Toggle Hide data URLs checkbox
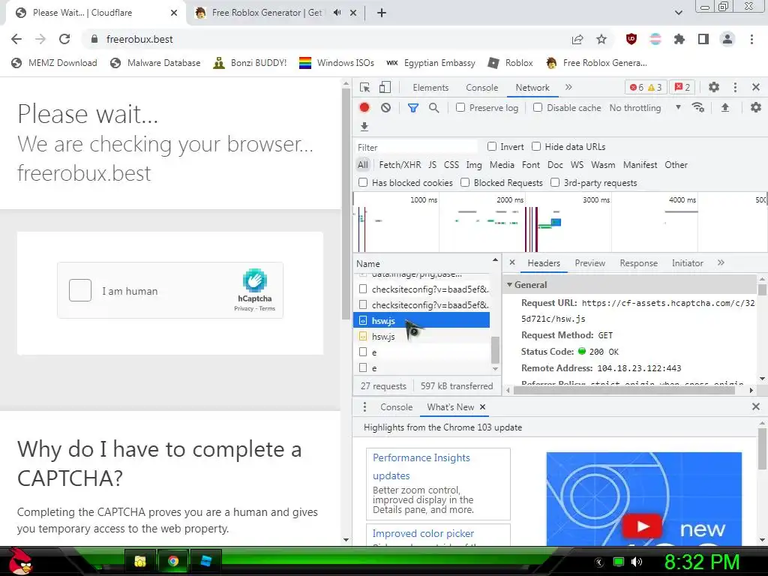 [x=536, y=146]
